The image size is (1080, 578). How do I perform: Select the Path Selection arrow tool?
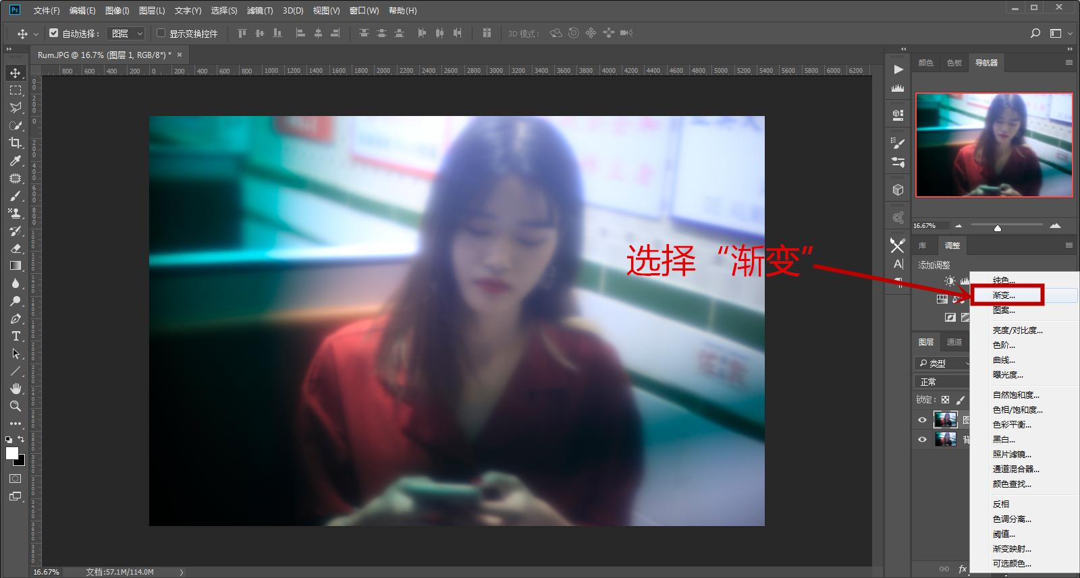tap(16, 353)
